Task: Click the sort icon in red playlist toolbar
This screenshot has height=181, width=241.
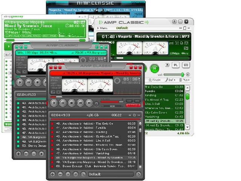Action: point(75,174)
